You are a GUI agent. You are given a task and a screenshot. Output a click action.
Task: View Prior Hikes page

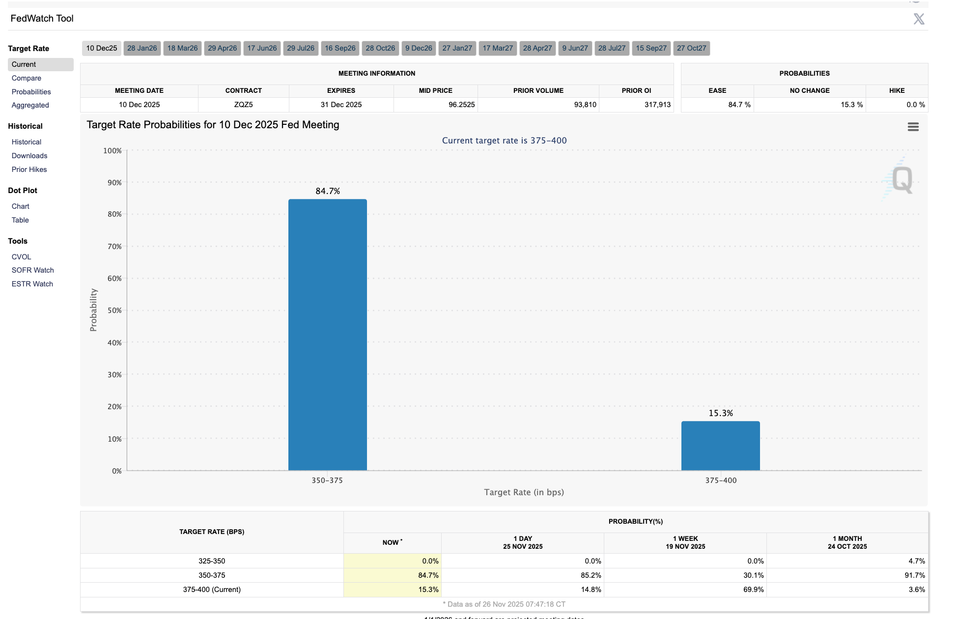(x=29, y=169)
